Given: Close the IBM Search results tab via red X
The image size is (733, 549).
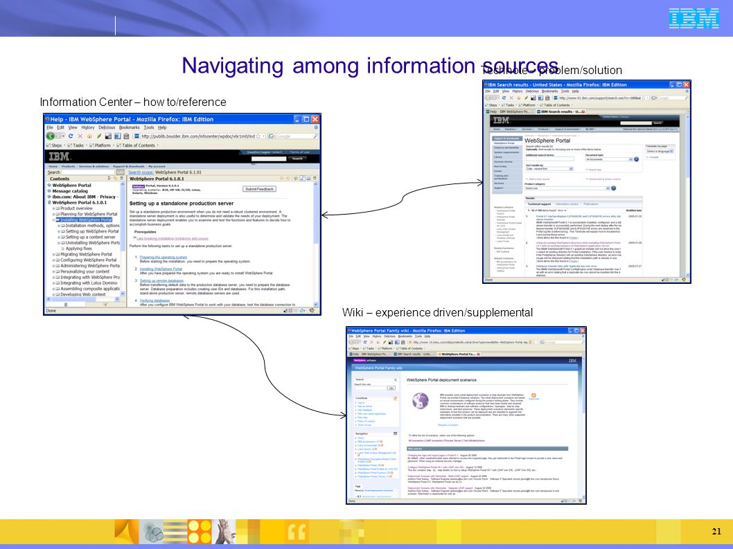Looking at the screenshot, I should (583, 111).
